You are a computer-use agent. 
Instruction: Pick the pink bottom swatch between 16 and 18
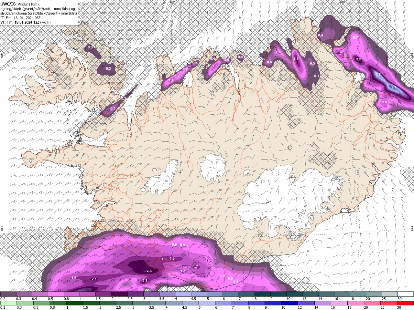[x=339, y=303]
